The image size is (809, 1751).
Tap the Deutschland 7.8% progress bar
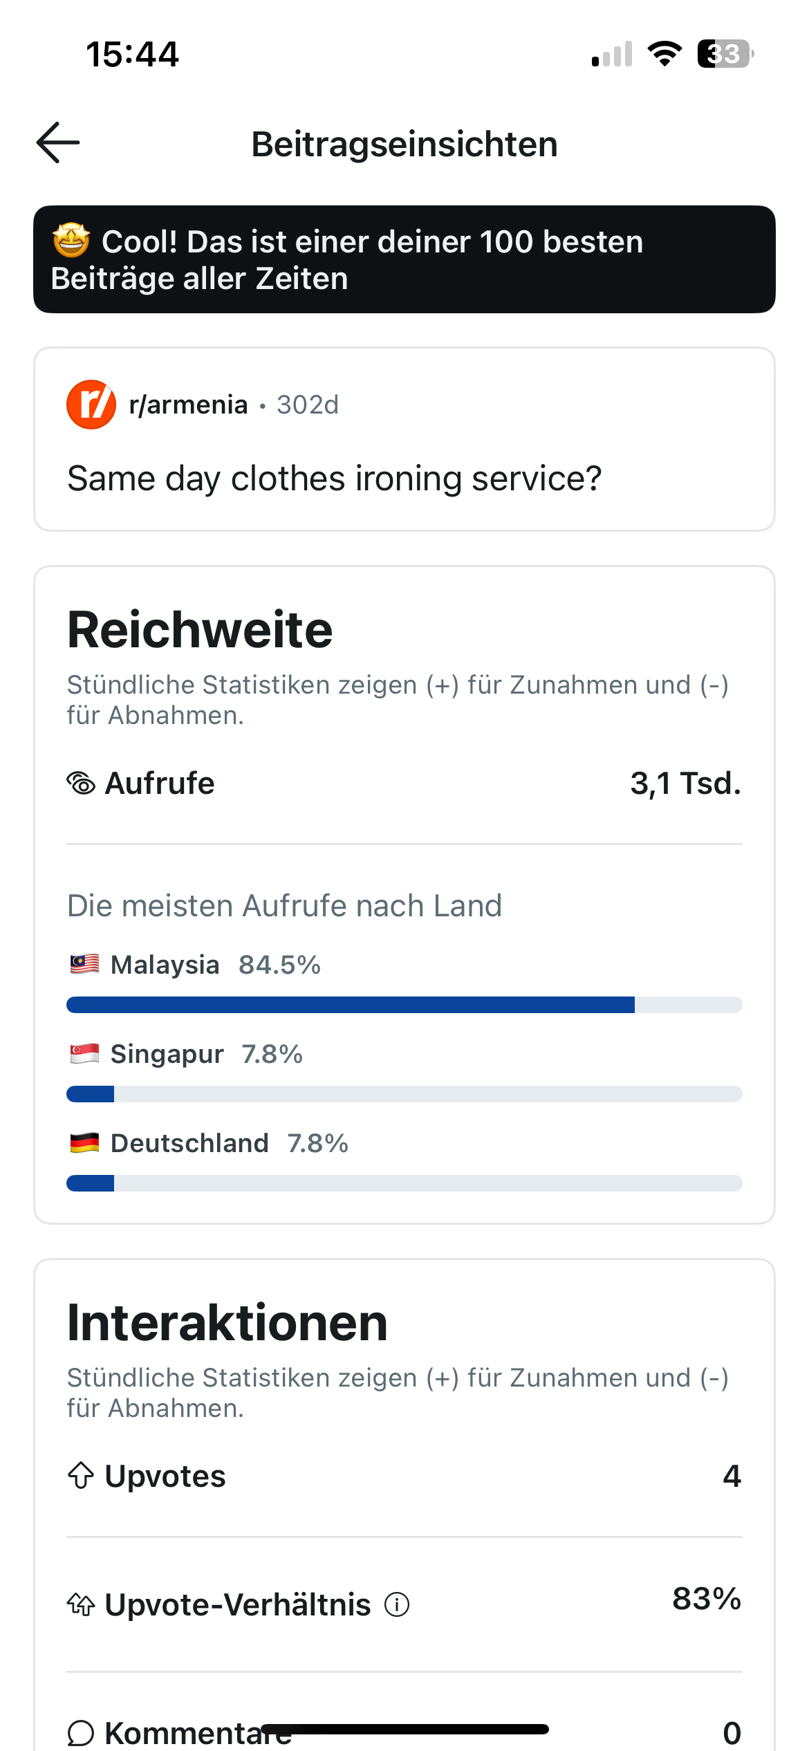point(404,1183)
